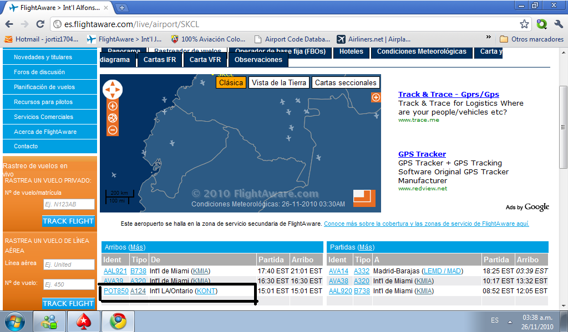Open the Cartas IFR tab

tap(160, 60)
